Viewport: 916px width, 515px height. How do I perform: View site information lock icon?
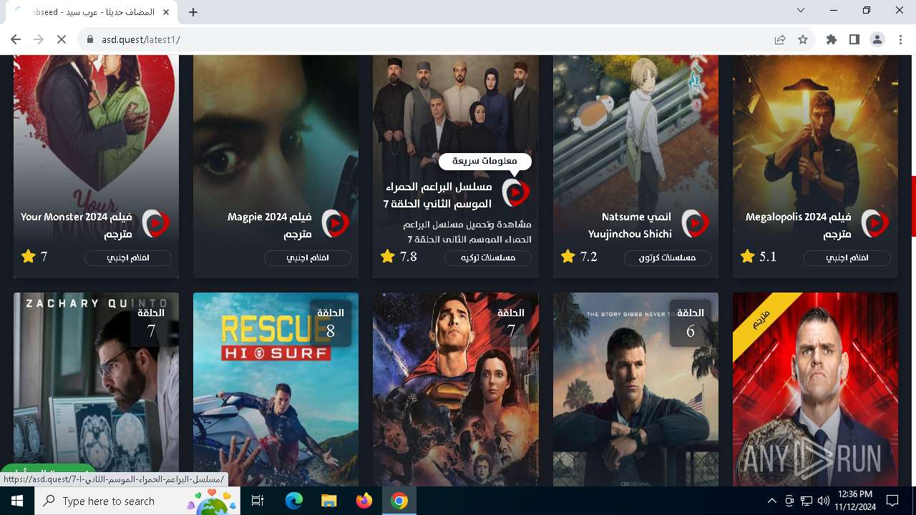tap(90, 39)
